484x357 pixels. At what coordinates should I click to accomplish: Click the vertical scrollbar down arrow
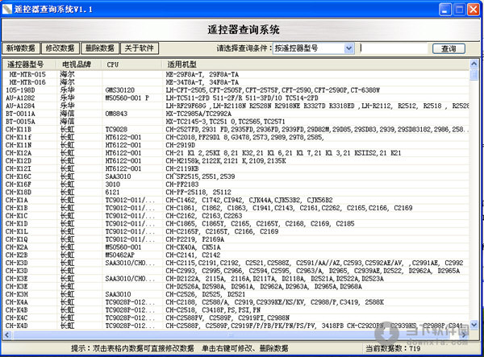coord(474,325)
